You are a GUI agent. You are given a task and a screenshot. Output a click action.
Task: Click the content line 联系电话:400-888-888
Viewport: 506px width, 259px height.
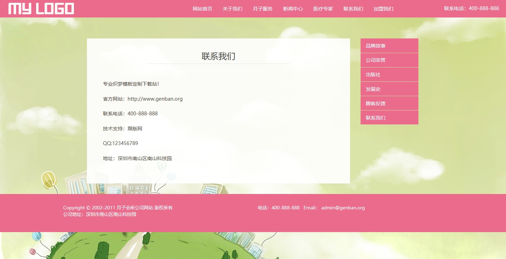pos(130,114)
